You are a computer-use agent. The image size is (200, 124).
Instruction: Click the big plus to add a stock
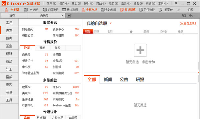(140, 50)
